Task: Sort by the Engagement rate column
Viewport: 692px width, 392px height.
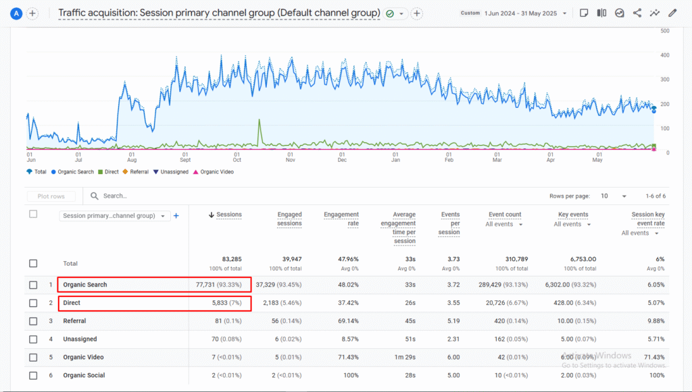Action: (x=341, y=219)
